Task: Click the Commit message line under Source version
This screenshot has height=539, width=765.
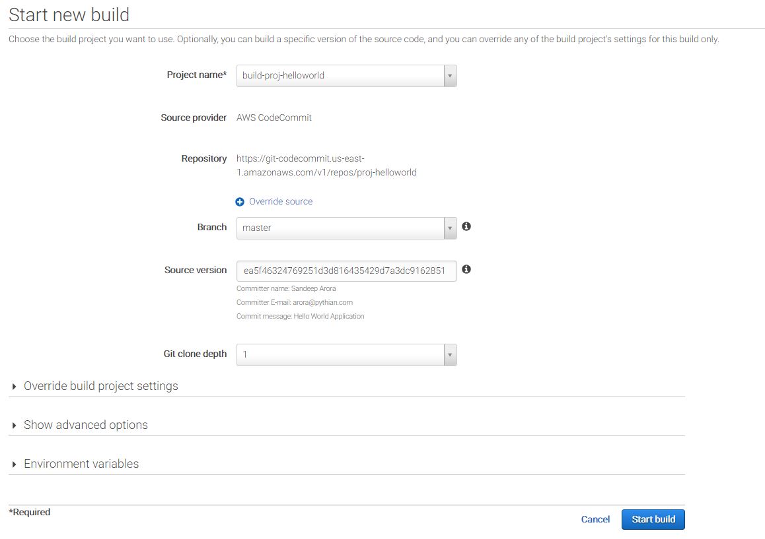Action: 300,316
